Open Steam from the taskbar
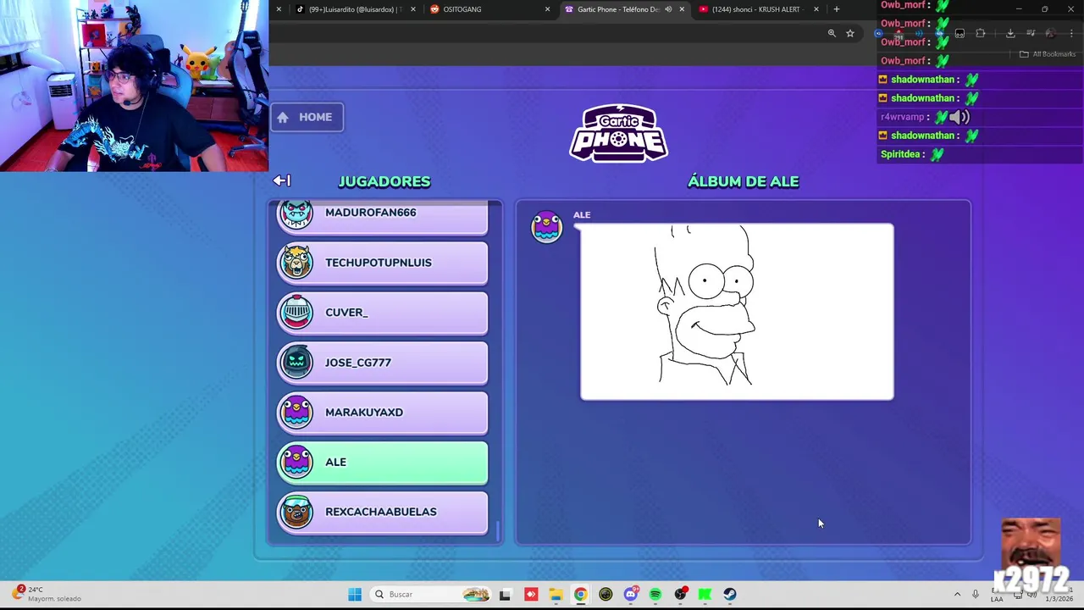Viewport: 1084px width, 610px height. pos(730,594)
